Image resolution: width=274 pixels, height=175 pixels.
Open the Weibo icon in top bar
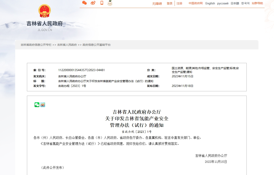click(x=93, y=3)
